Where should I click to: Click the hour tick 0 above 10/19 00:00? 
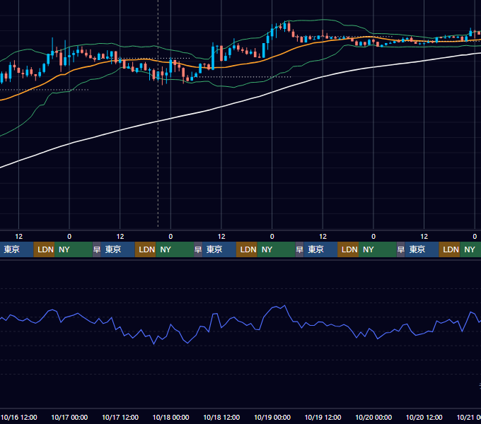tap(272, 237)
